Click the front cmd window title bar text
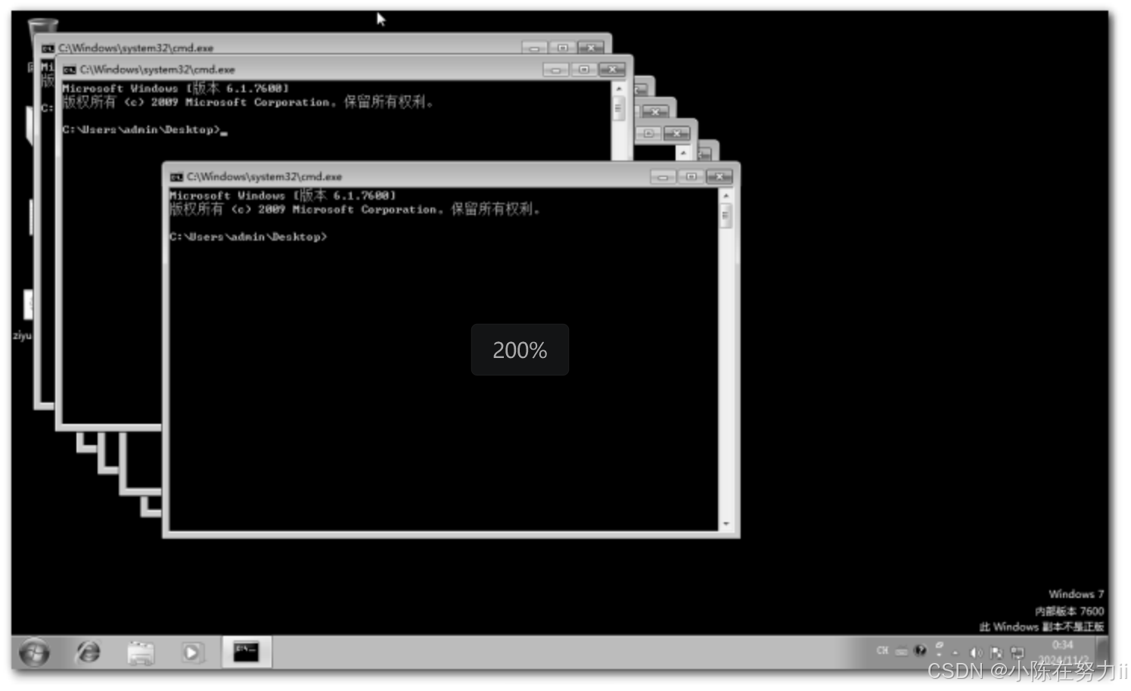 coord(265,176)
